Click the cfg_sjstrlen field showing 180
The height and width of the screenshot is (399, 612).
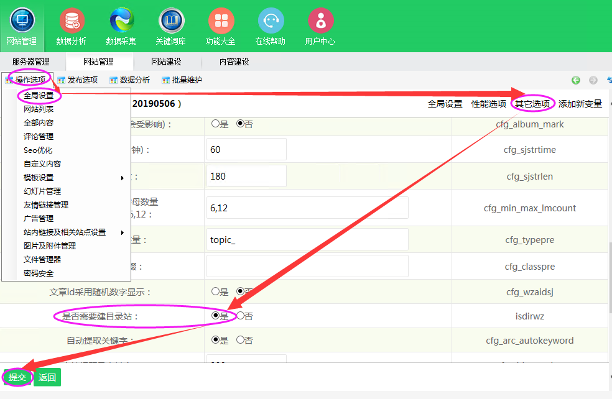click(246, 176)
